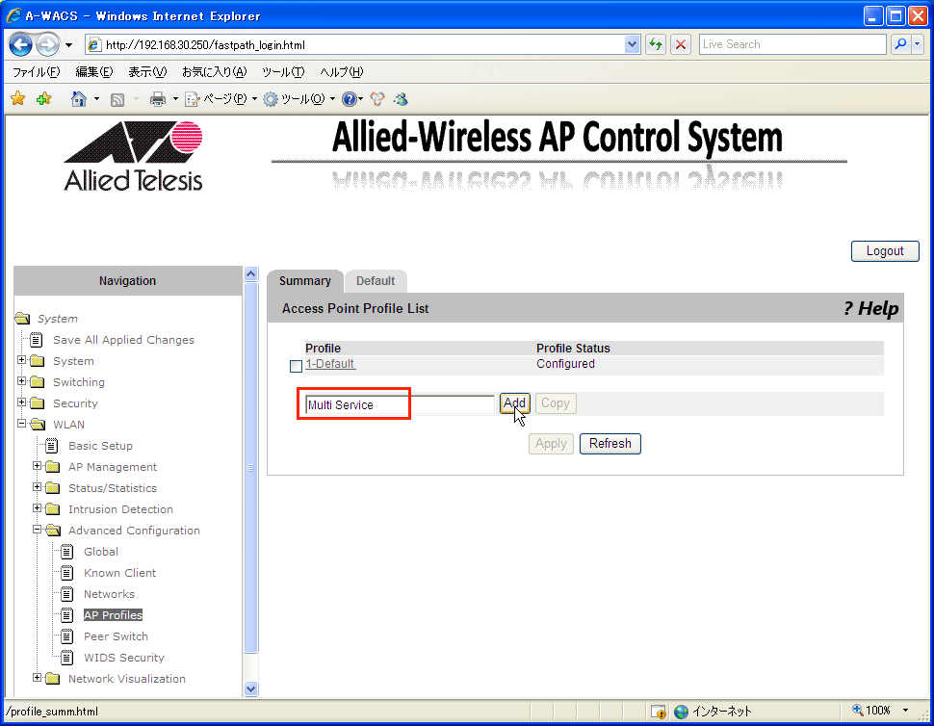
Task: Open the ツール(T) menu in menu bar
Action: click(x=283, y=72)
